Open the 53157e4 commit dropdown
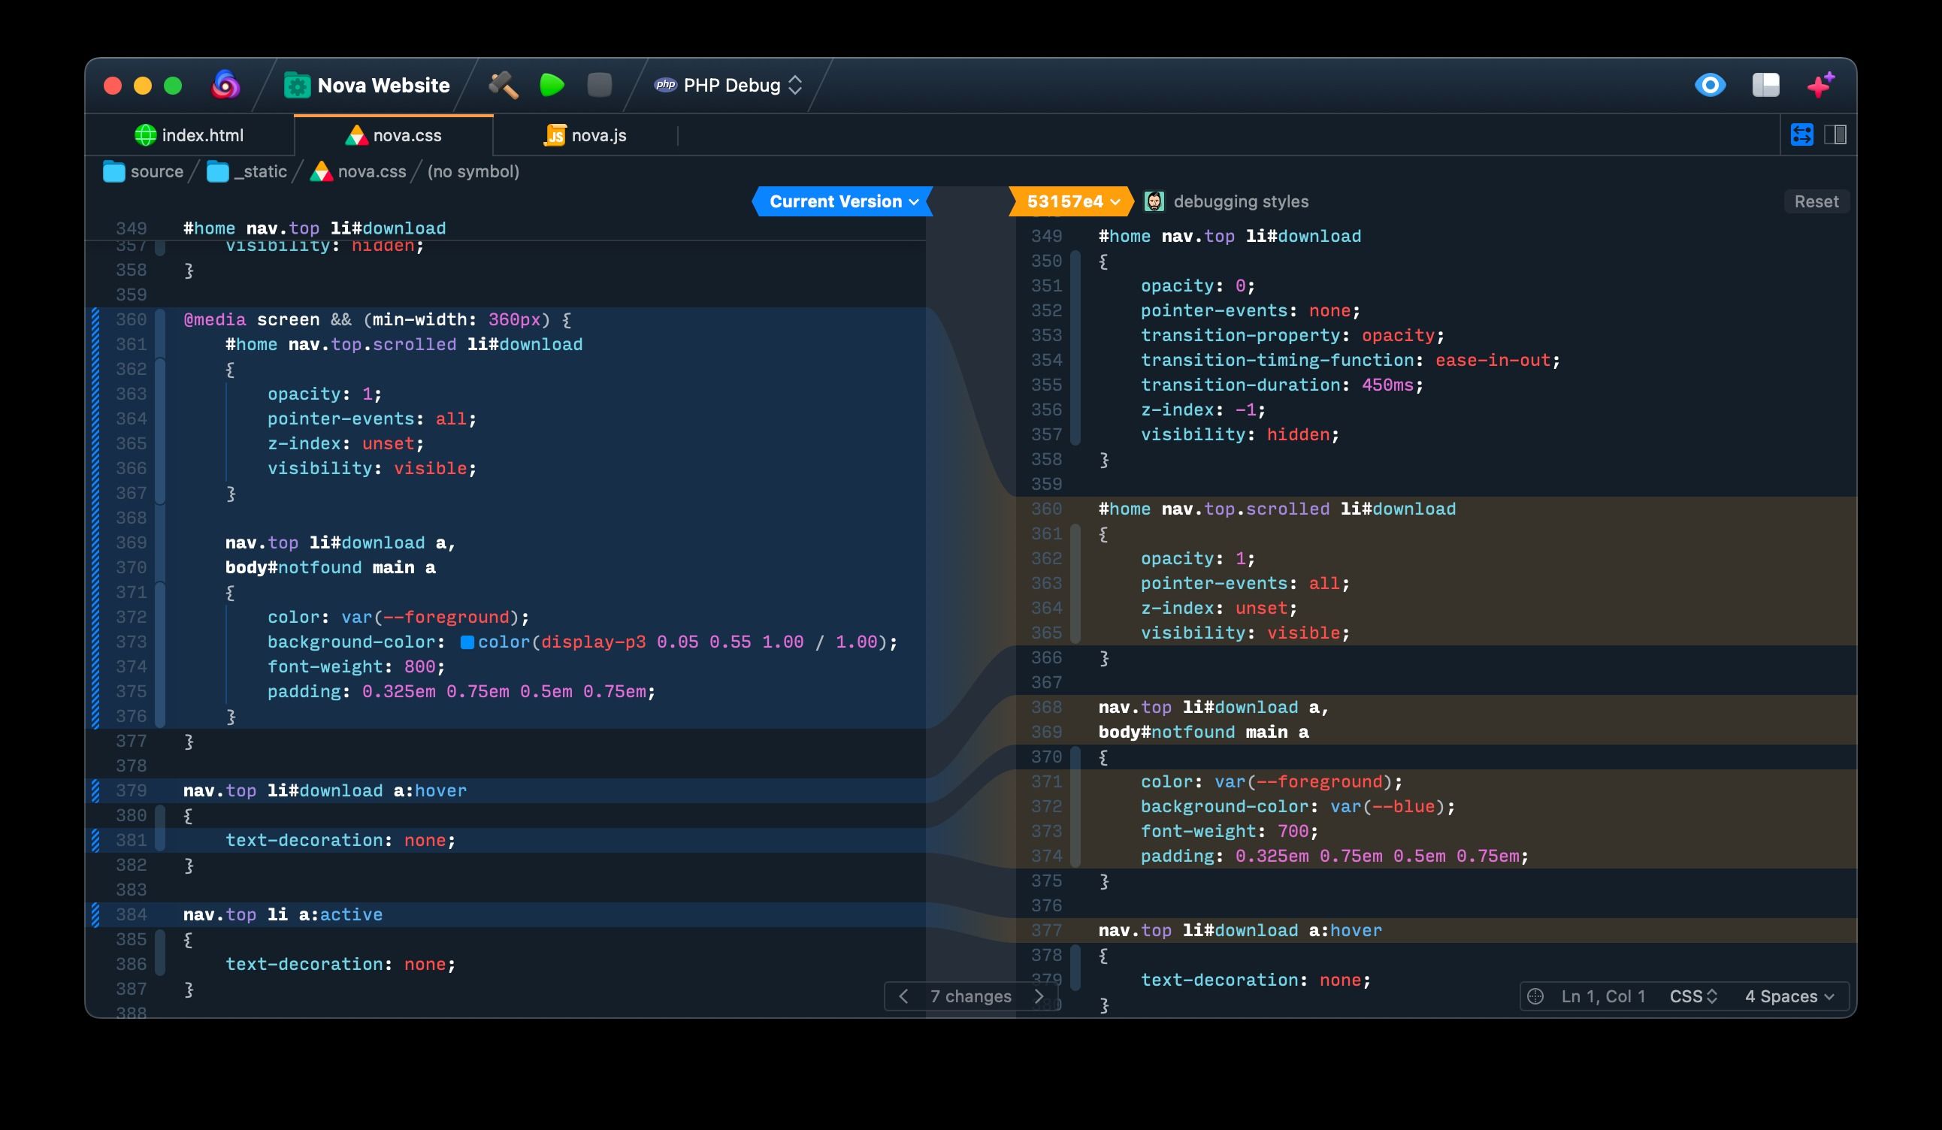The height and width of the screenshot is (1130, 1942). (1072, 201)
